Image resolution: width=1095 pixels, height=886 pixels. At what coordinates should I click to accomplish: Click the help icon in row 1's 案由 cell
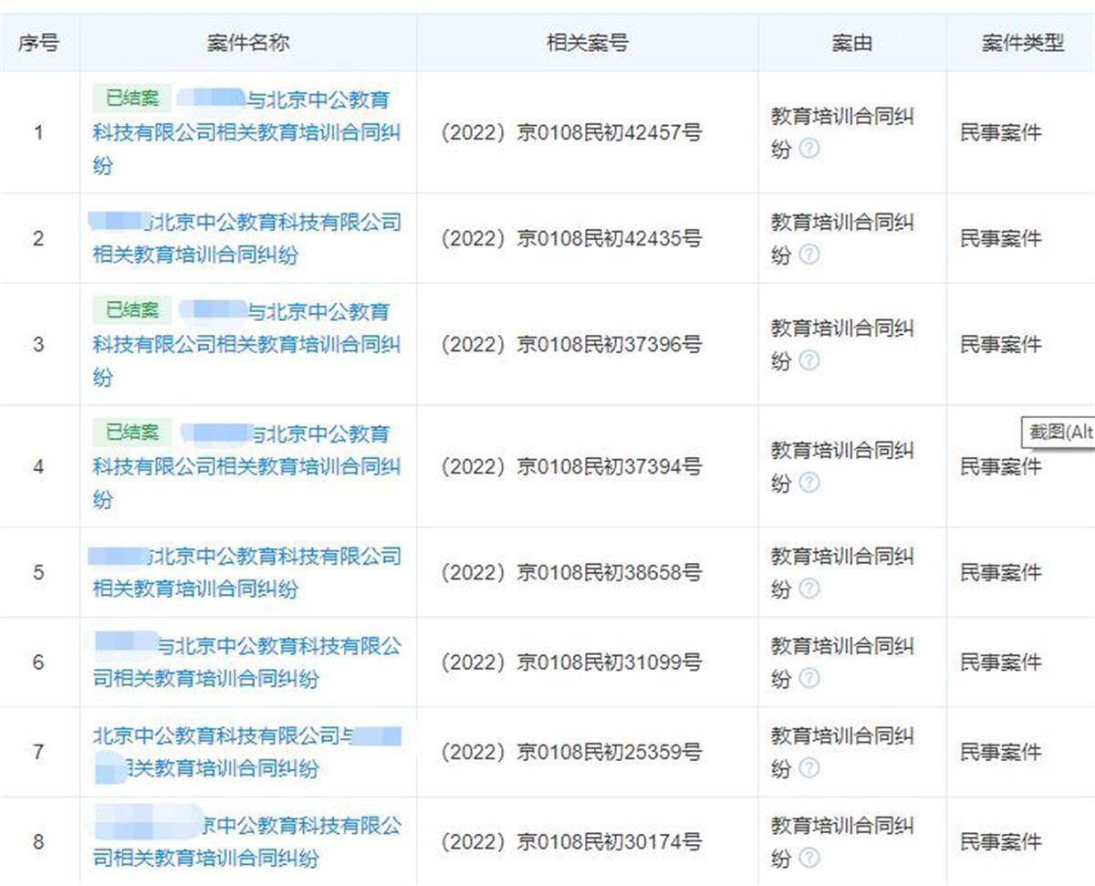[x=808, y=149]
